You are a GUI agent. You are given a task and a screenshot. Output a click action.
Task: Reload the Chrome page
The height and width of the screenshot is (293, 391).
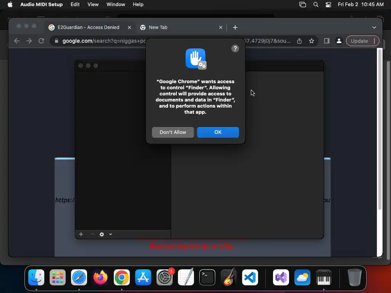click(41, 41)
